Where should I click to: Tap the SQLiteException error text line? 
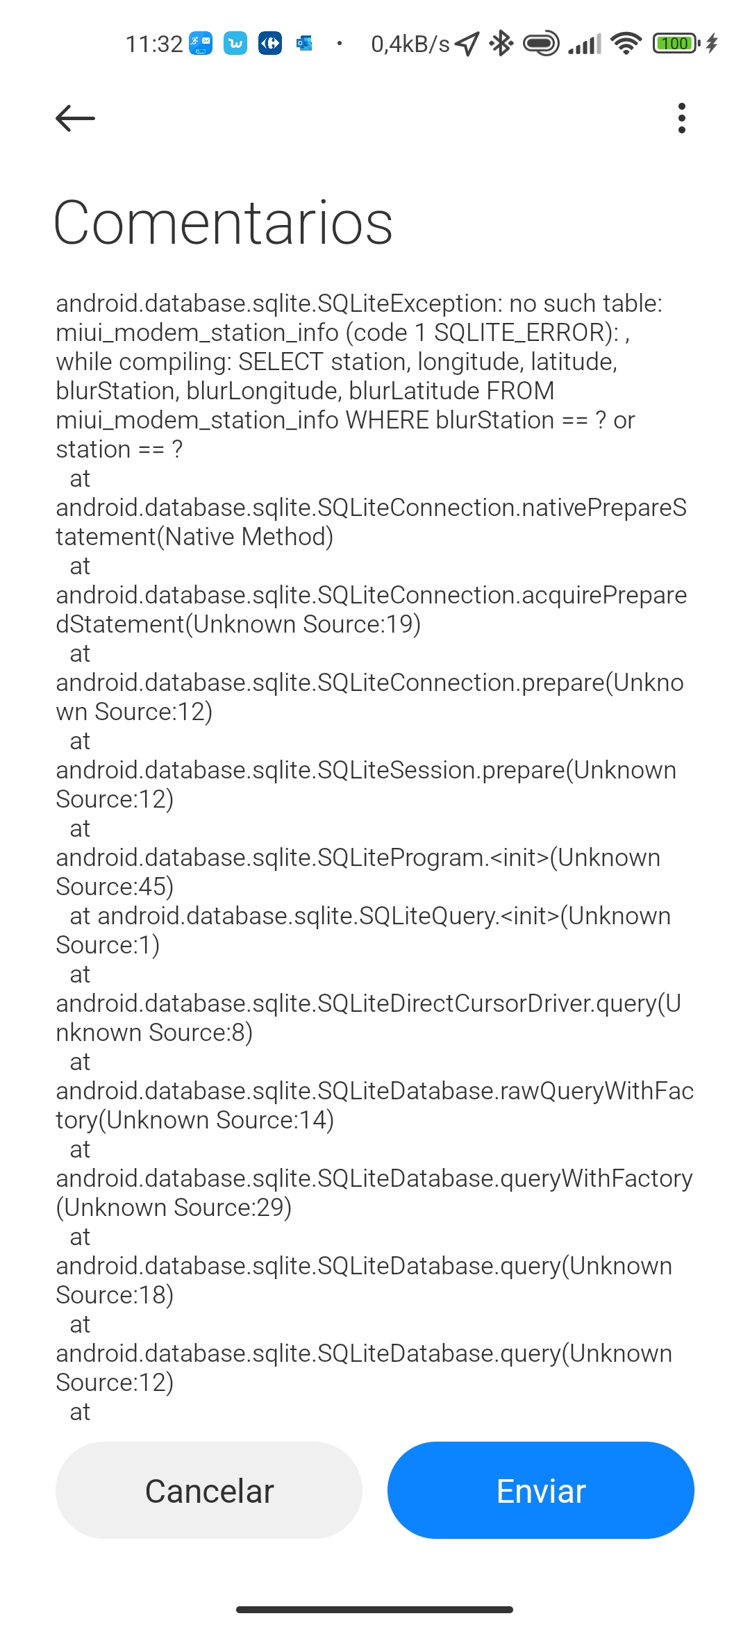click(x=359, y=303)
